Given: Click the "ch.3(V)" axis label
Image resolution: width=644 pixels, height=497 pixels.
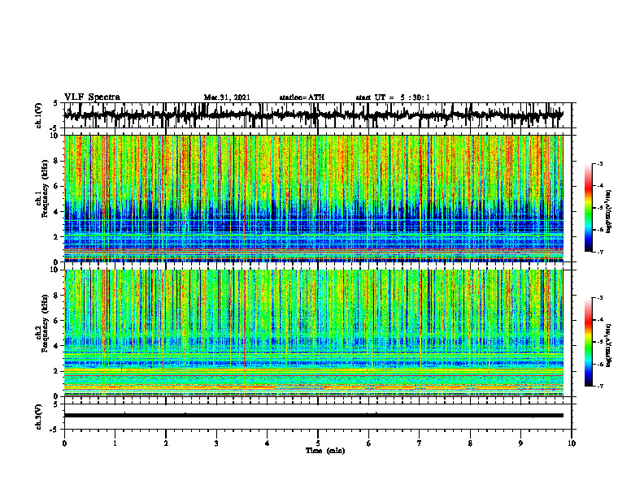Looking at the screenshot, I should 38,417.
